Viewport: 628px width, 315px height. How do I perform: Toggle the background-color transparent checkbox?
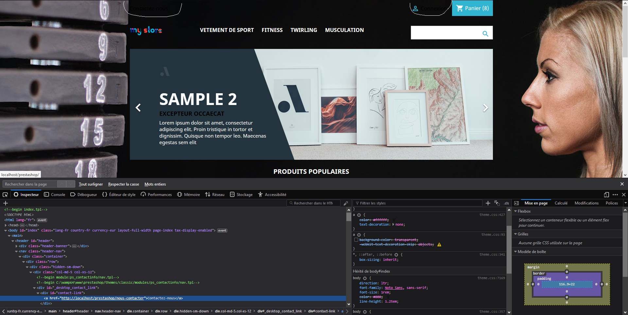click(x=356, y=240)
